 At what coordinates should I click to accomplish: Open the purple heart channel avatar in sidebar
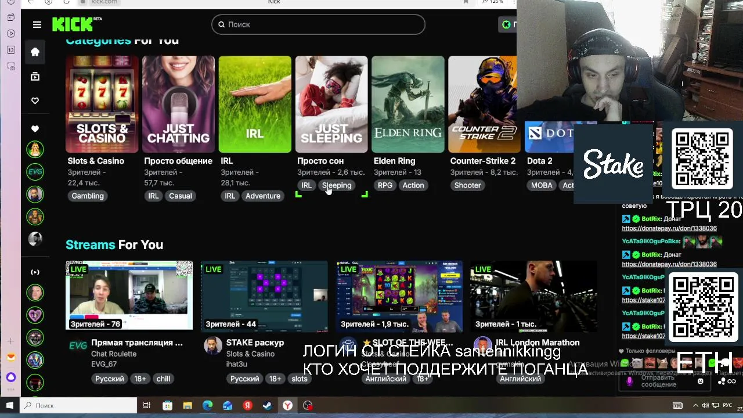[x=35, y=315]
